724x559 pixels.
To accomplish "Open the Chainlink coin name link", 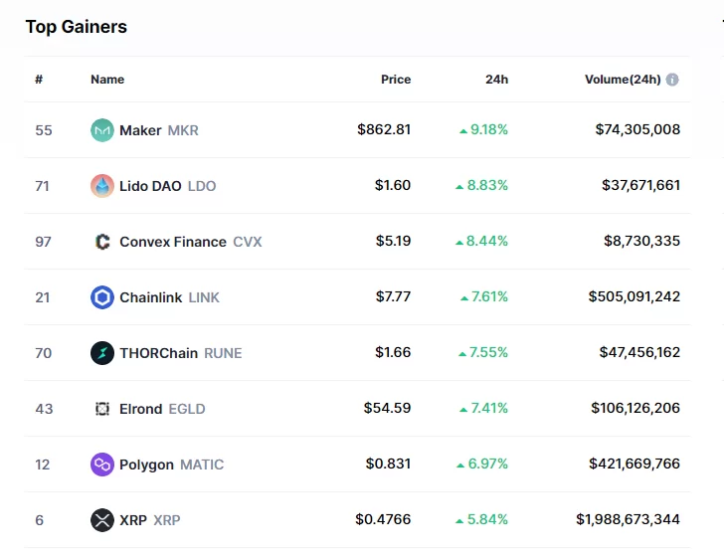I will click(150, 297).
